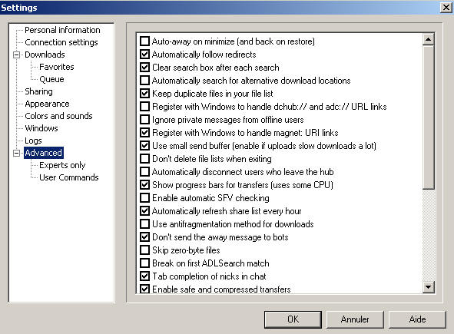Confirm settings with OK button
454x334 pixels.
tap(293, 319)
